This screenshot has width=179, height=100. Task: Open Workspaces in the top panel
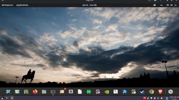[7, 5]
